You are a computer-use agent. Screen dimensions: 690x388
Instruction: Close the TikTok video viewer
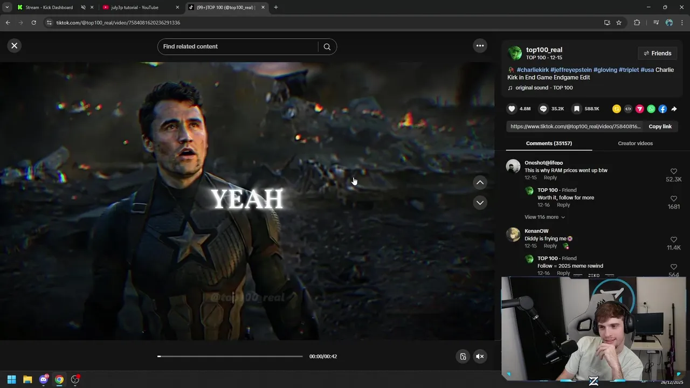(15, 46)
